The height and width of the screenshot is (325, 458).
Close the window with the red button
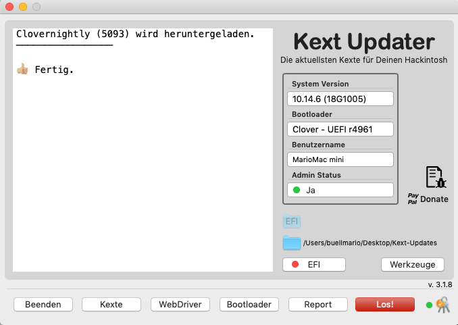(9, 7)
